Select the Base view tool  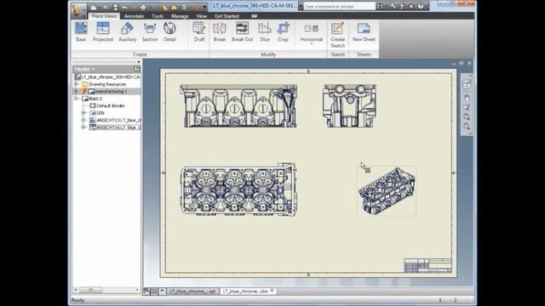(x=81, y=32)
